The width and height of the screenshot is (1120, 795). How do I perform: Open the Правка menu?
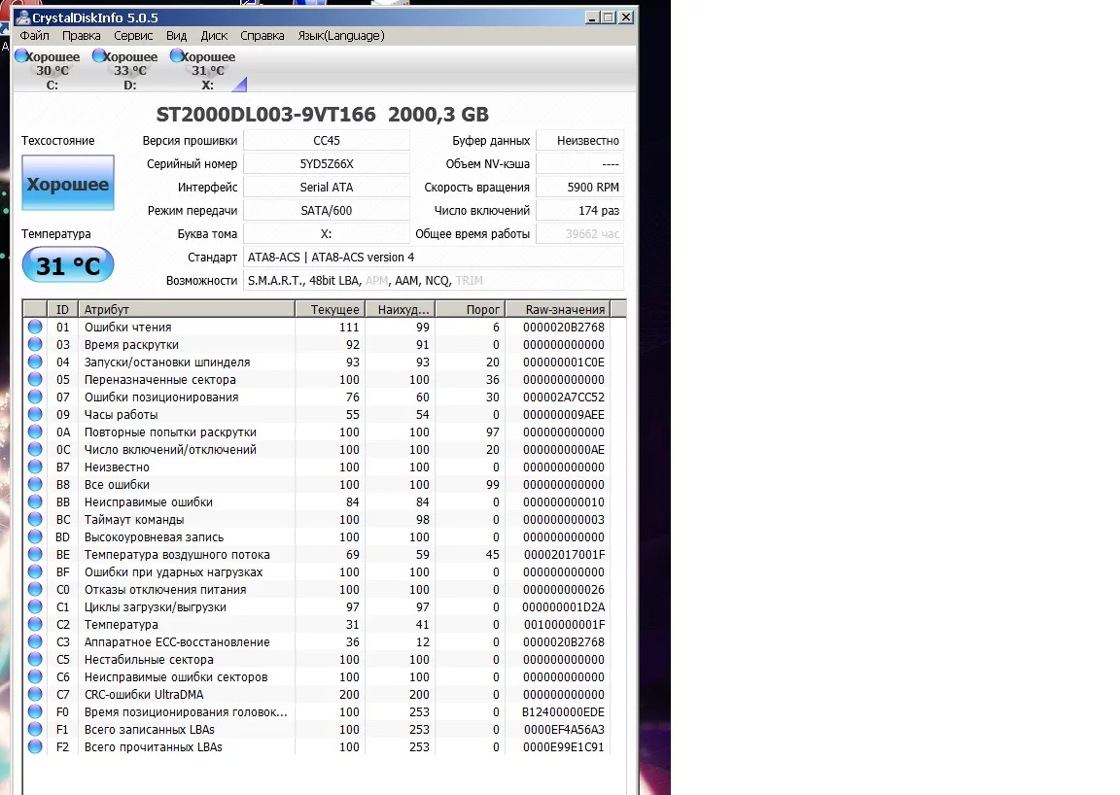click(x=81, y=36)
